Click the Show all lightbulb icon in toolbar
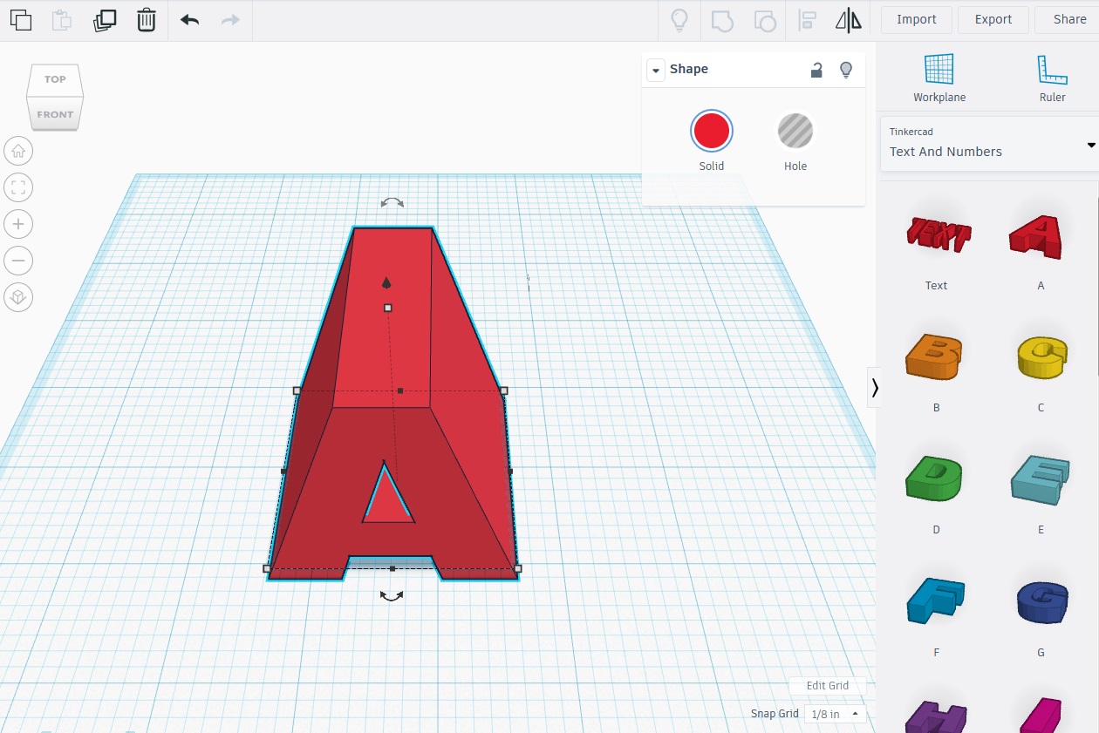This screenshot has width=1099, height=733. click(x=678, y=19)
